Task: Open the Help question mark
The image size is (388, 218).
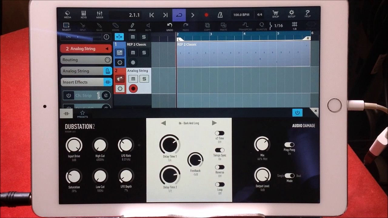Action: pyautogui.click(x=307, y=14)
